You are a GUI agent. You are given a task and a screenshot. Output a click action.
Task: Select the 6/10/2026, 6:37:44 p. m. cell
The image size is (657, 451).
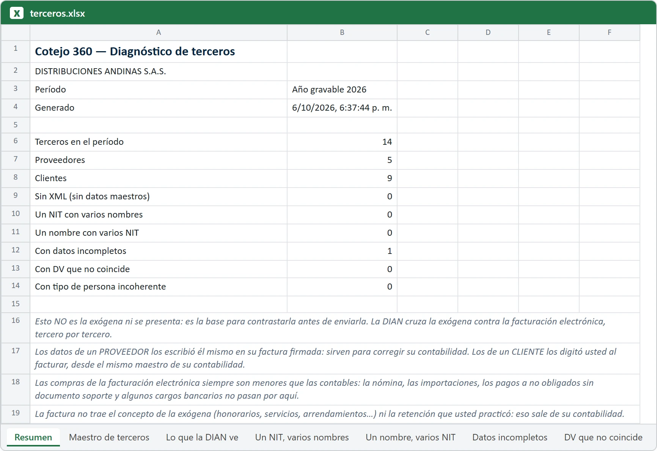342,108
